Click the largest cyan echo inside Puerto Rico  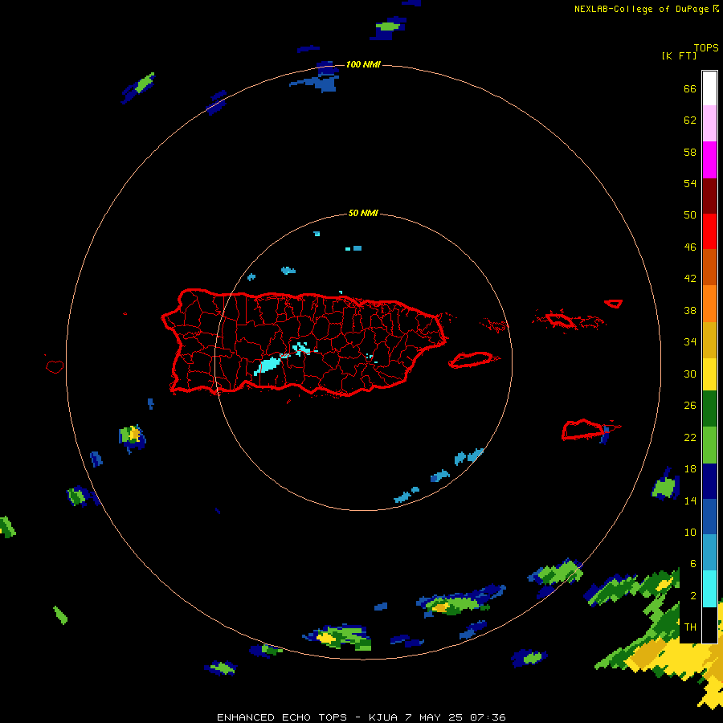pos(268,366)
